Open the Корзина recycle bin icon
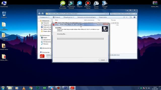161x90 pixels. 4,15
